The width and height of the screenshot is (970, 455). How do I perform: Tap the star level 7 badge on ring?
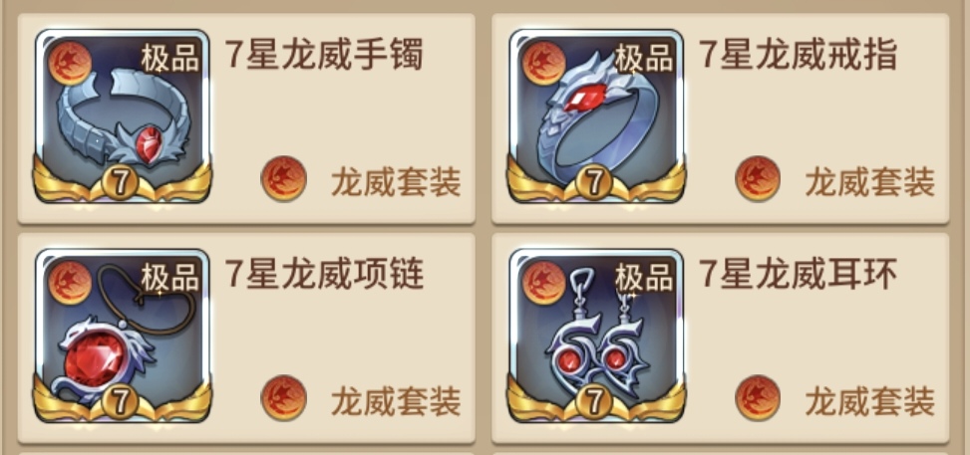(594, 182)
